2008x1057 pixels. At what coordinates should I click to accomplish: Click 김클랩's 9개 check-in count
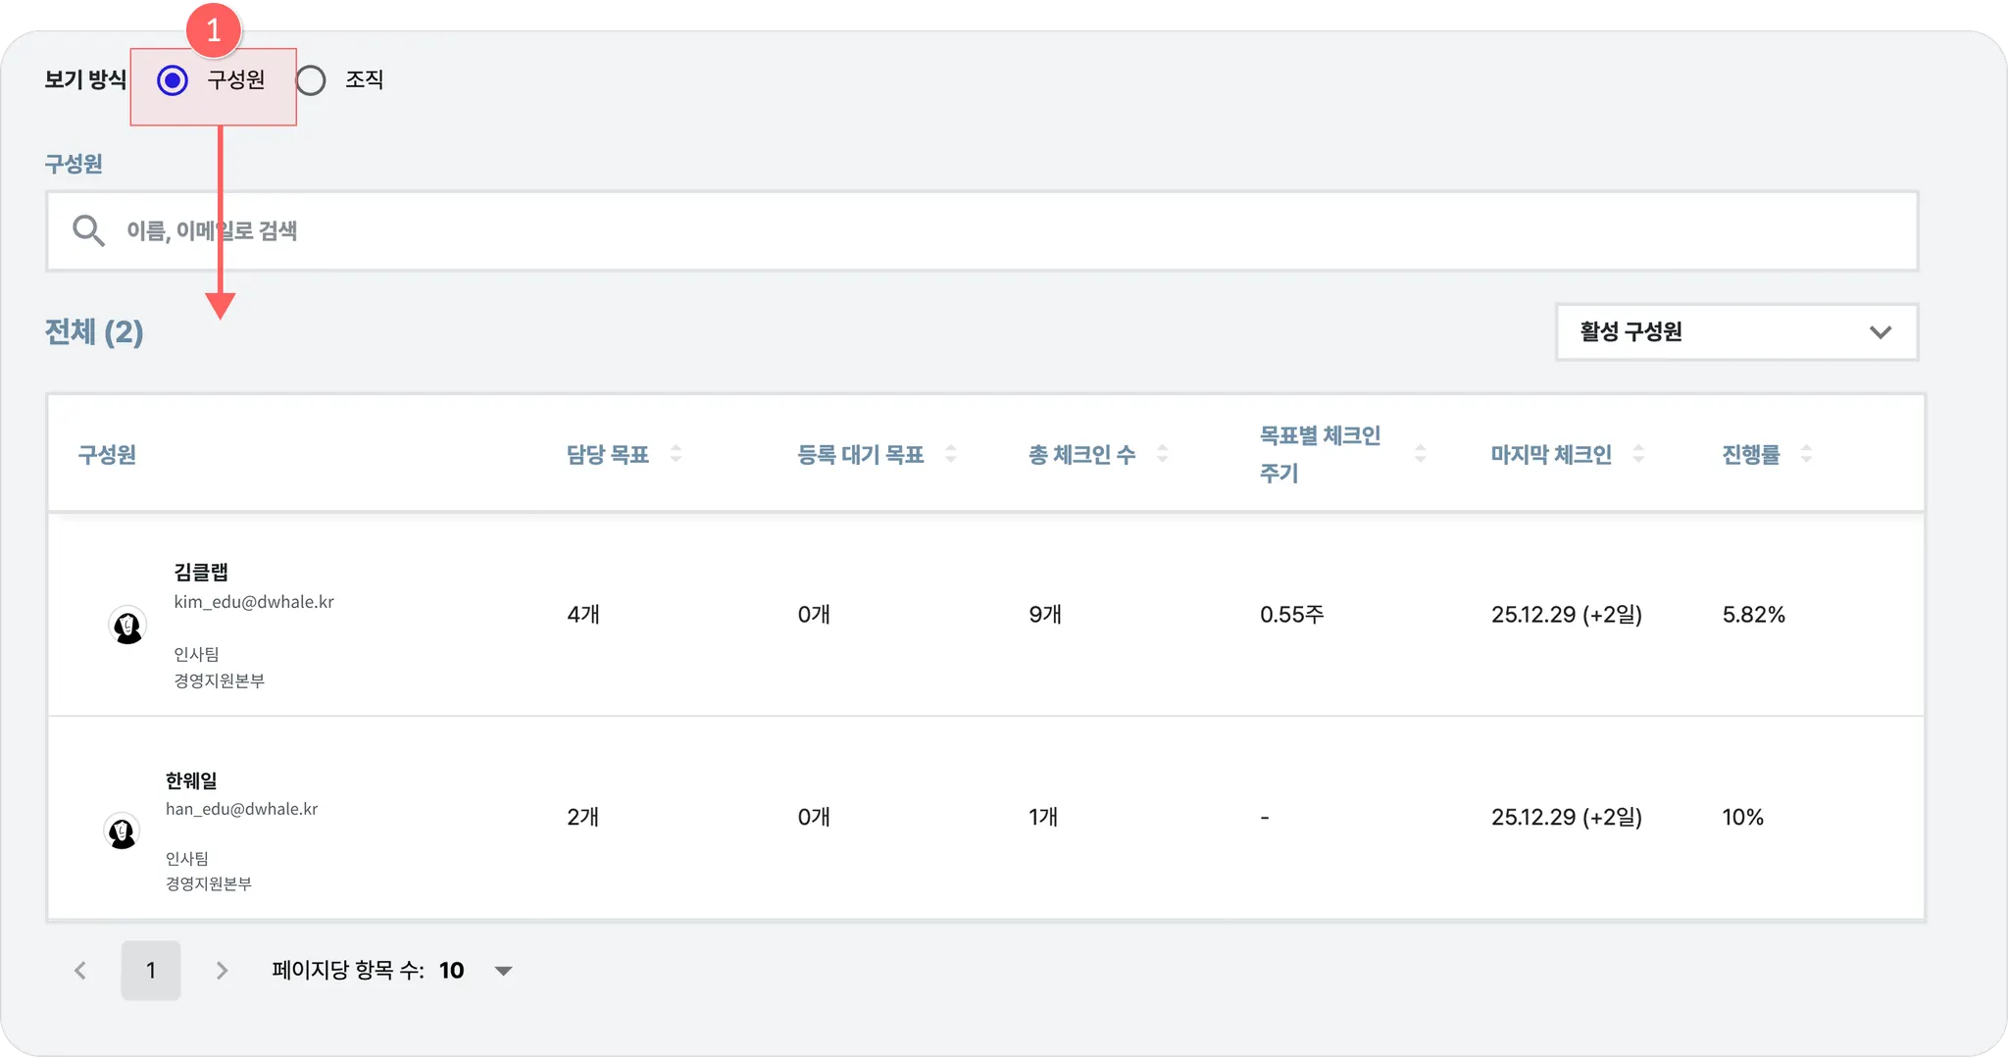click(x=1045, y=615)
